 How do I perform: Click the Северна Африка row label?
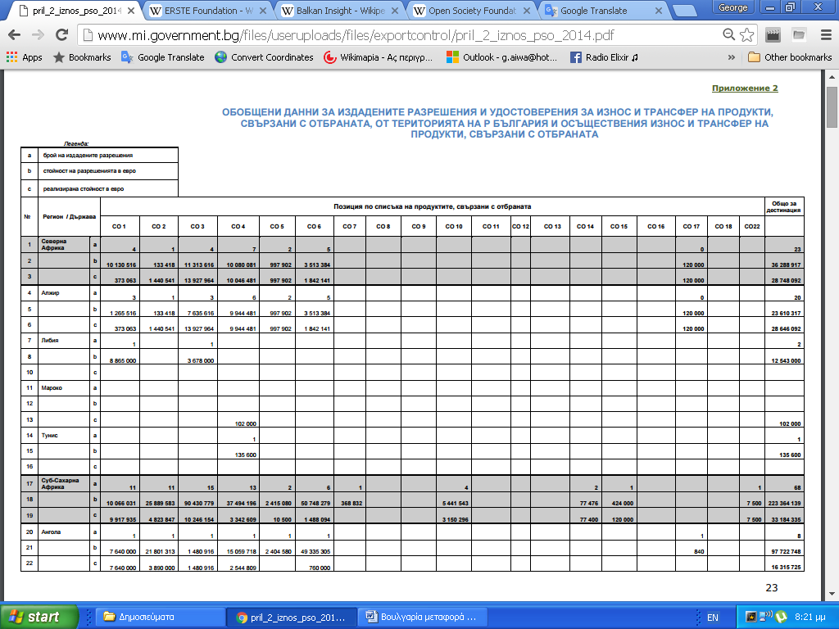pyautogui.click(x=54, y=244)
